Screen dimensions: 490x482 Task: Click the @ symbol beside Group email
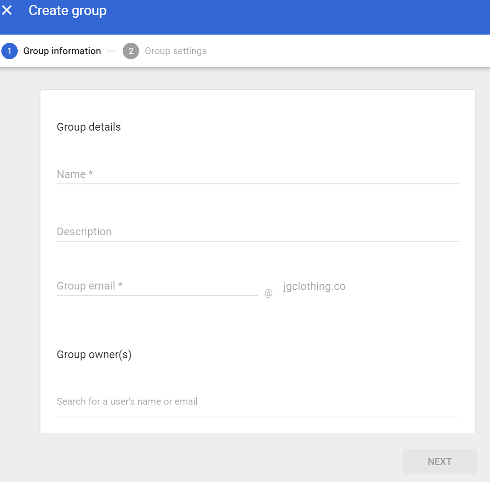[269, 293]
